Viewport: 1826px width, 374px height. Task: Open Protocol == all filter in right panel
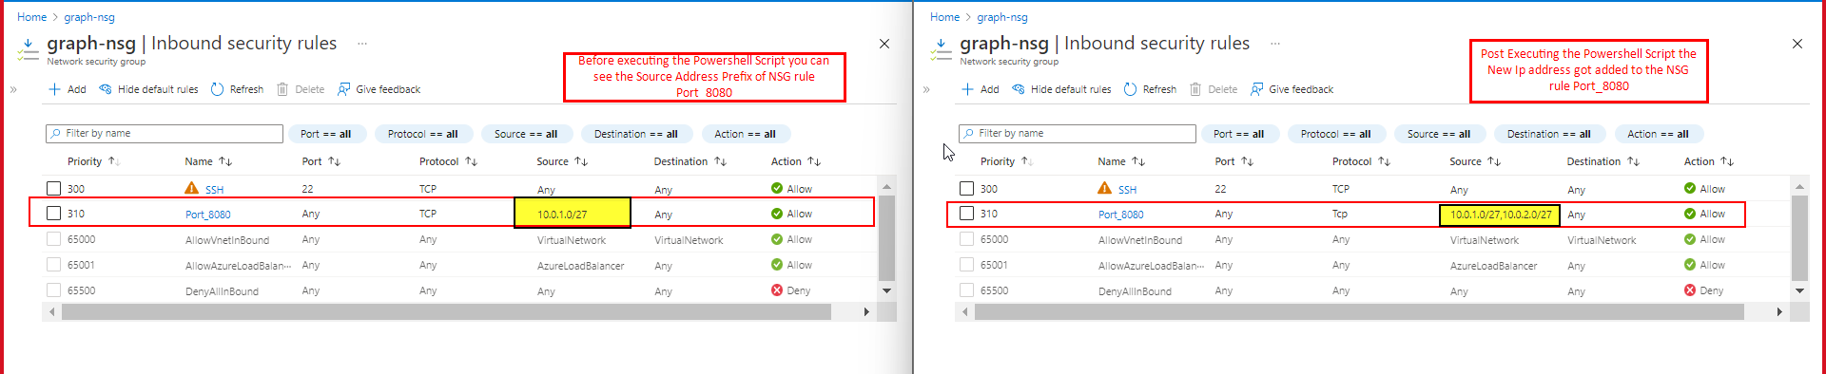(1336, 134)
